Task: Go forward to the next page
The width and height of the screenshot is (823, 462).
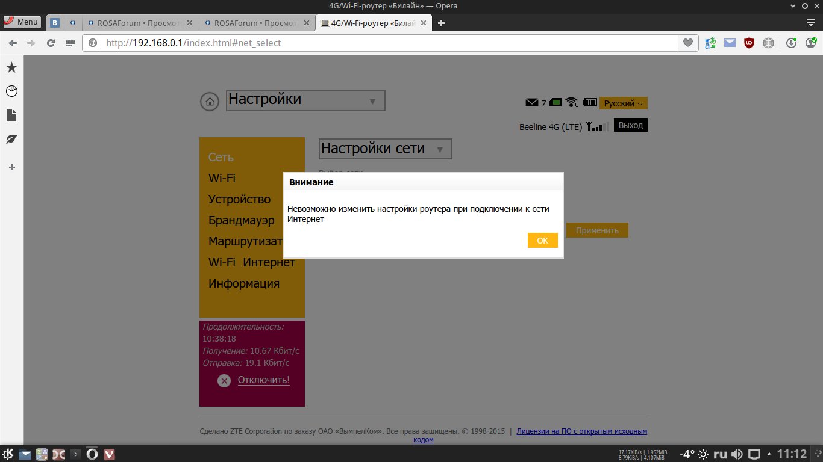Action: pos(31,43)
